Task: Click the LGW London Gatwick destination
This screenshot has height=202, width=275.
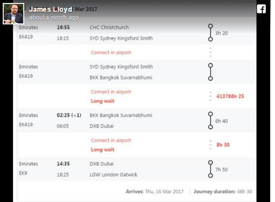Action: click(113, 175)
